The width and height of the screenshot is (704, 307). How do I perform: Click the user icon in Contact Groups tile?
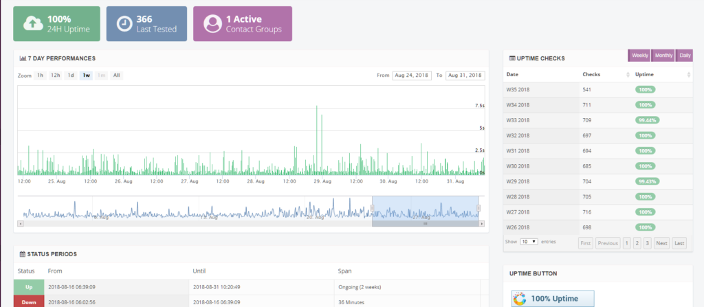pos(213,24)
